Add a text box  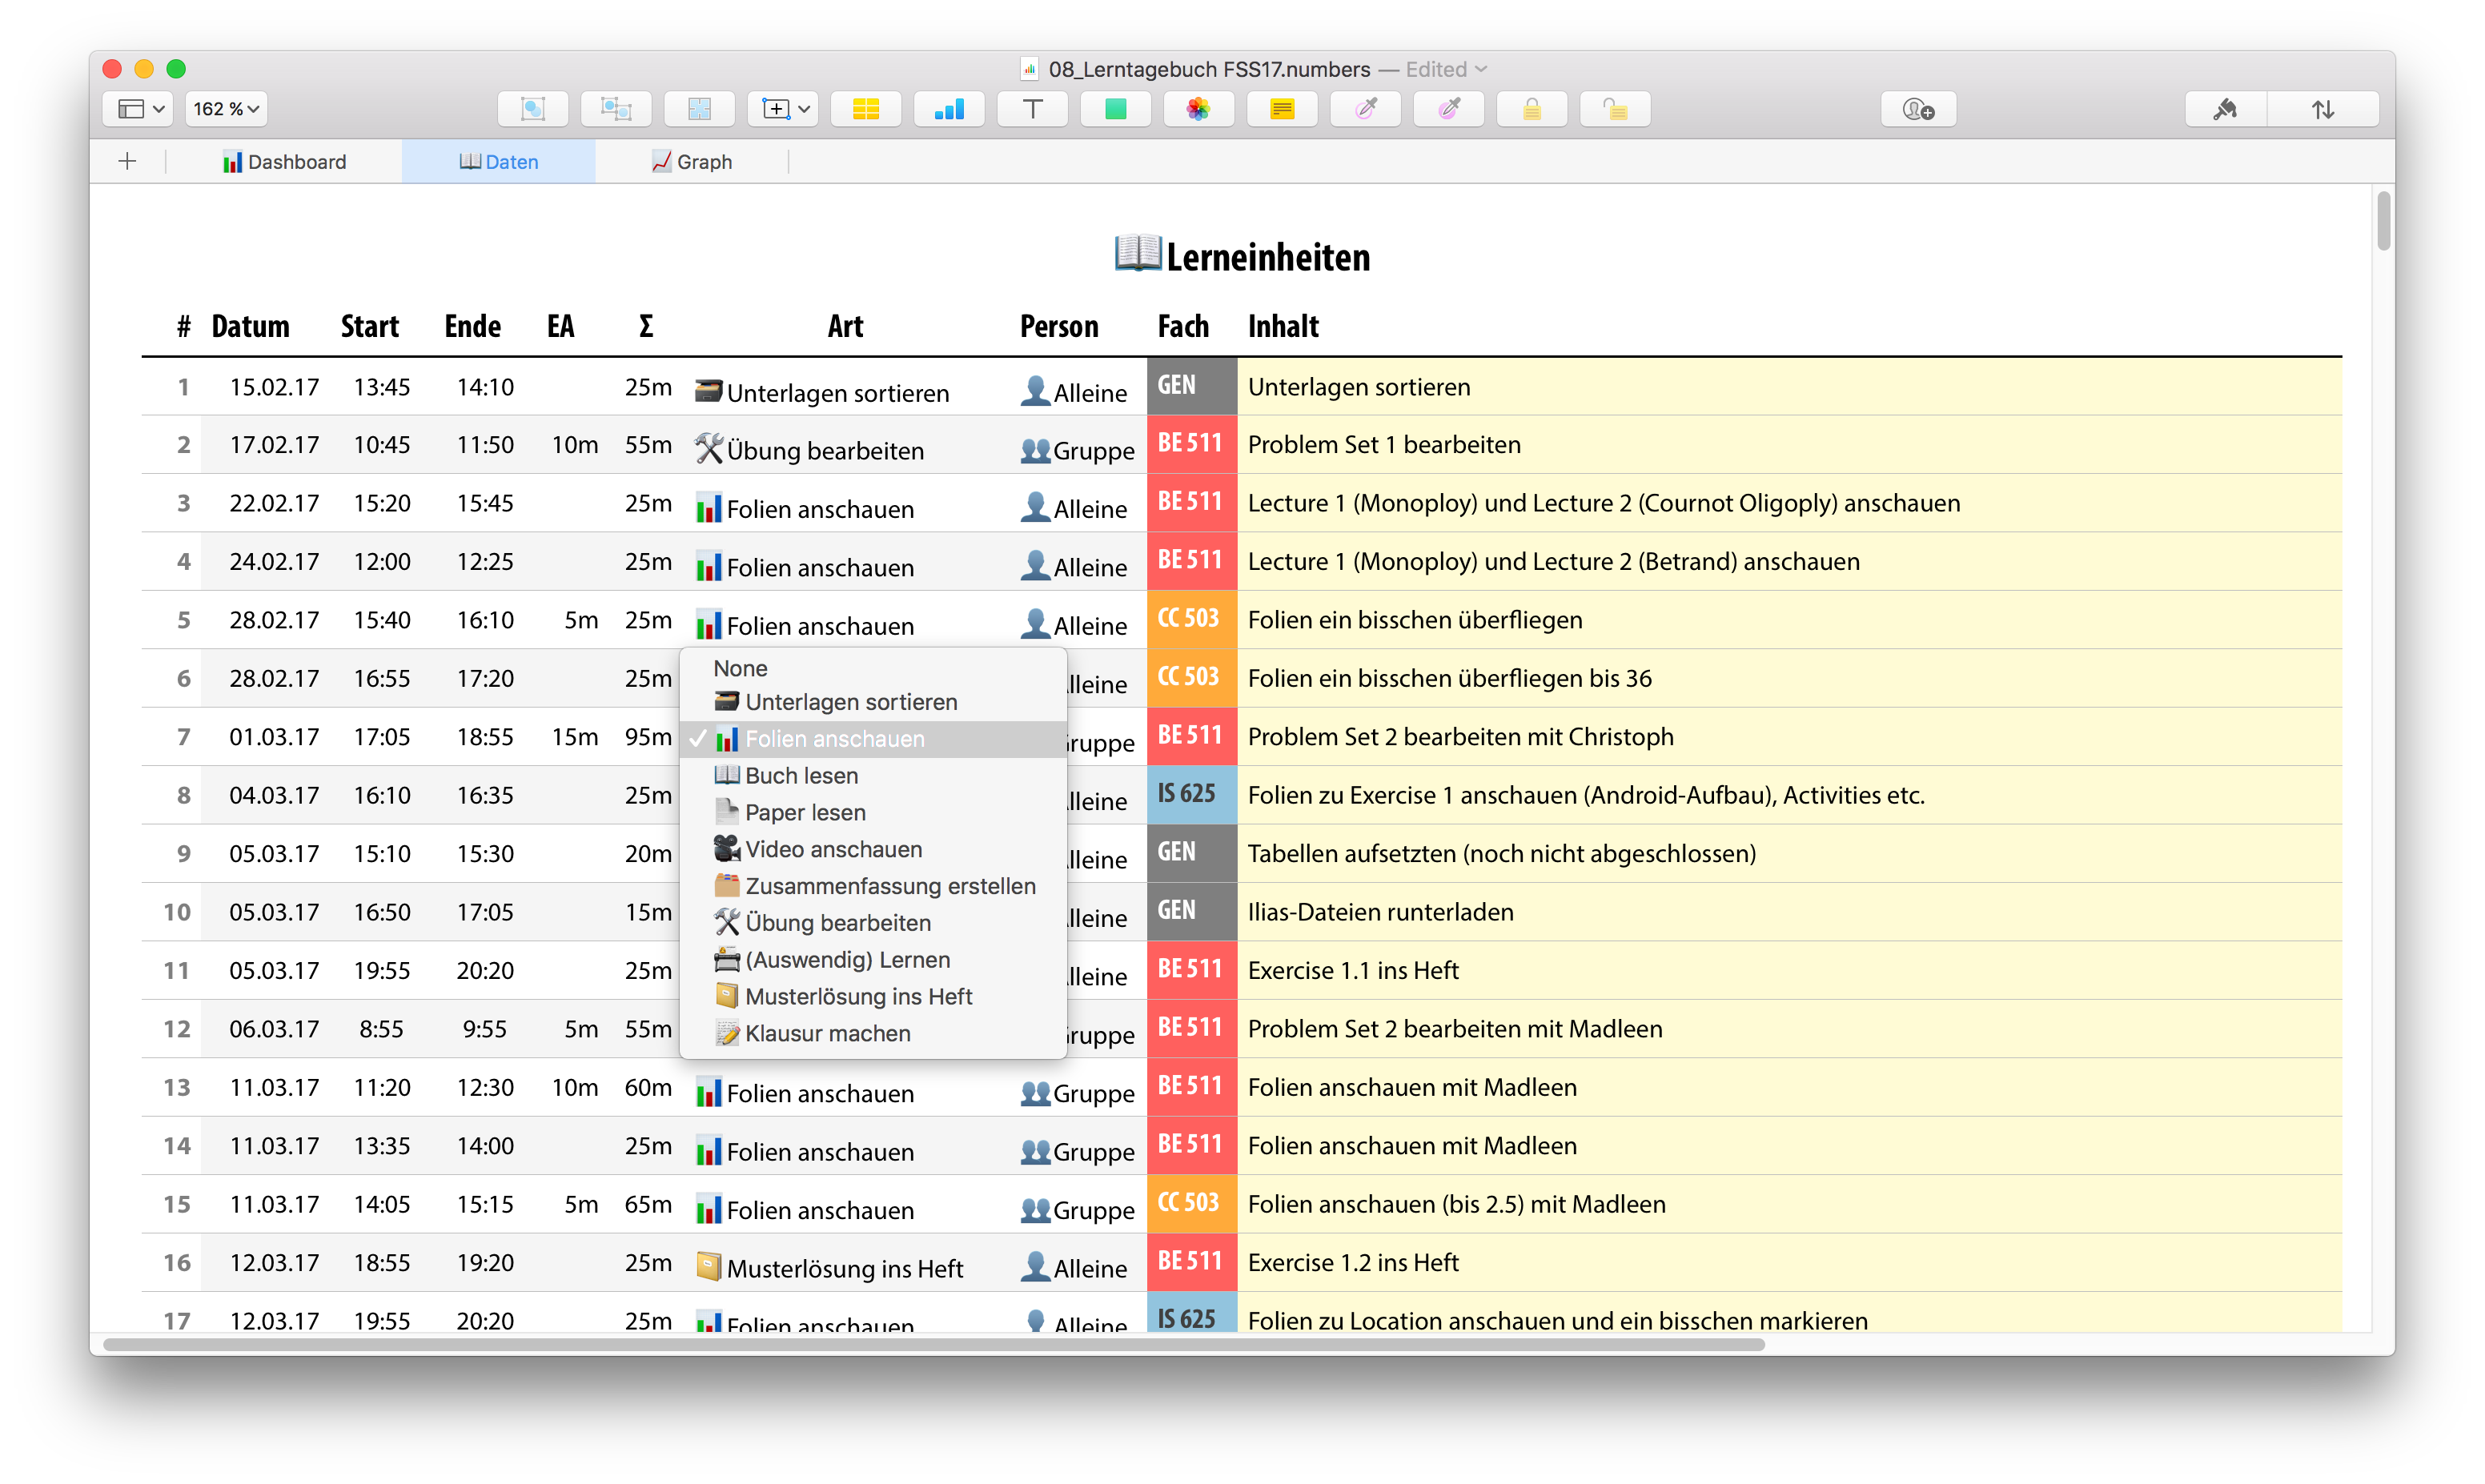(1032, 109)
